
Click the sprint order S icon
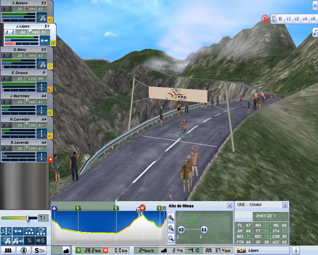[x=29, y=240]
